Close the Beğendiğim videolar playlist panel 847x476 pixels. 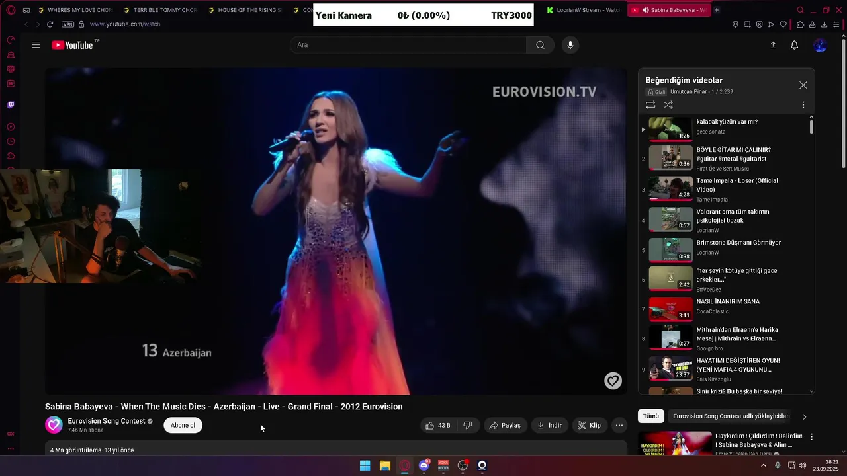(803, 85)
